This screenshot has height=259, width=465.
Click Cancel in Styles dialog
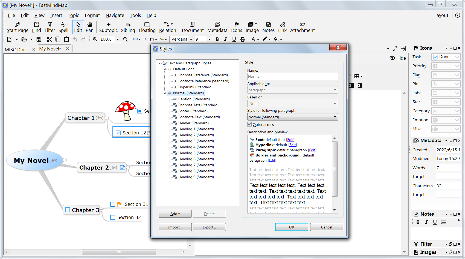coord(327,227)
